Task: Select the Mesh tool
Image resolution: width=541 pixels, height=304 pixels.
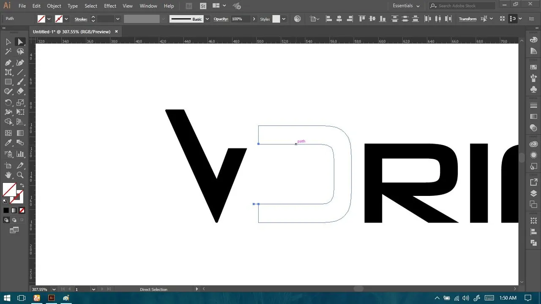Action: pyautogui.click(x=8, y=133)
